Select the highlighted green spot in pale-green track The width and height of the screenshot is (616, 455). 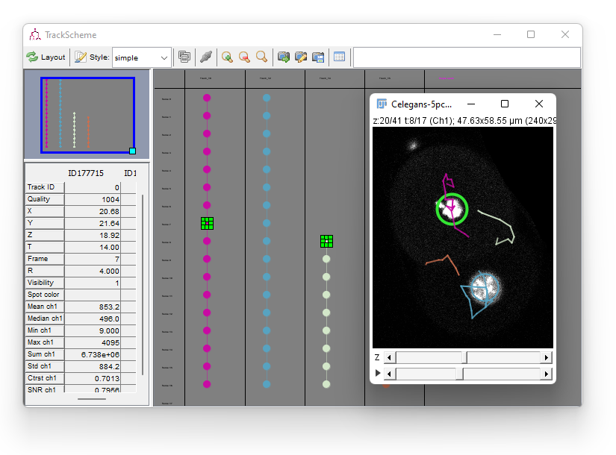point(326,241)
